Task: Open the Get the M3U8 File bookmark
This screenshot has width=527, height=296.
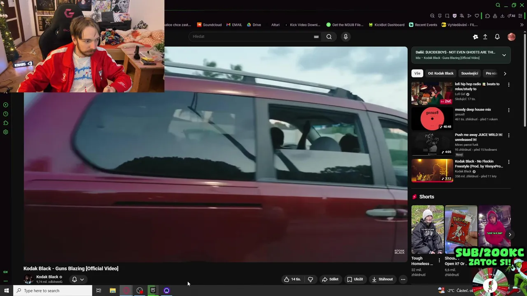Action: click(x=345, y=25)
